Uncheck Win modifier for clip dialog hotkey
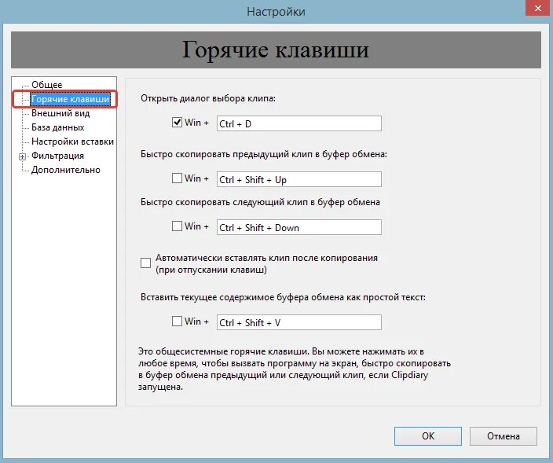Viewport: 553px width, 463px height. (177, 123)
